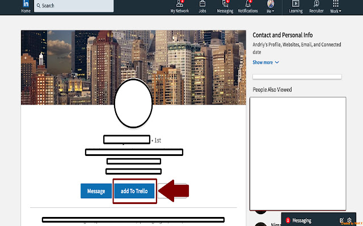Click the city skyline cover photo
The width and height of the screenshot is (363, 226).
tap(133, 67)
